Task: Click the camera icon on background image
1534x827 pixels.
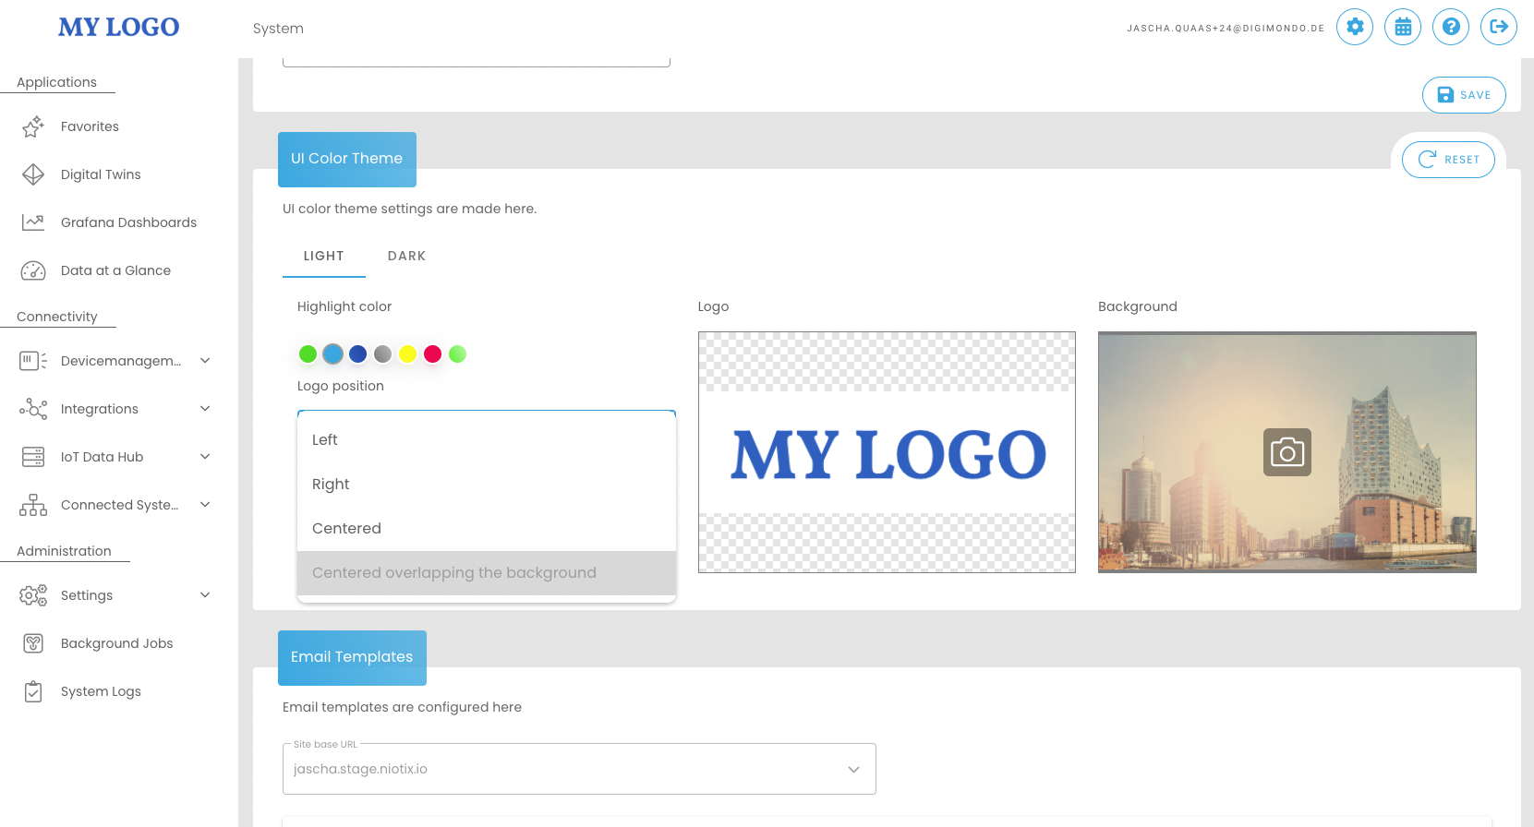Action: (x=1286, y=452)
